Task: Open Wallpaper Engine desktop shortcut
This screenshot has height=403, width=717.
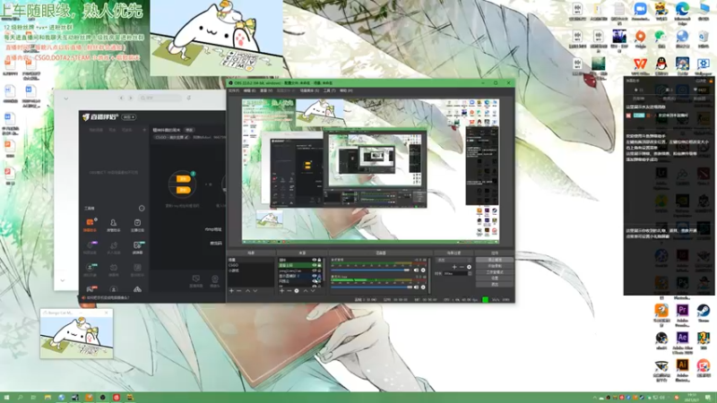Action: pyautogui.click(x=704, y=64)
